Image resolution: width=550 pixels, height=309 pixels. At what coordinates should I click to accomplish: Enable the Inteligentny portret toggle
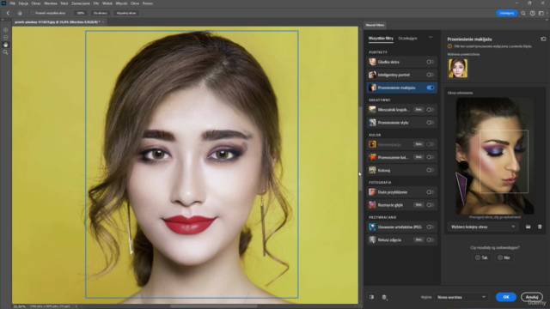coord(430,75)
